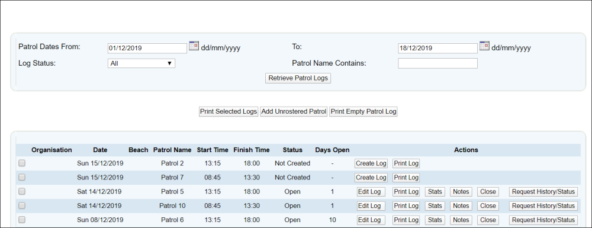Close the Patrol 6 log
Image resolution: width=592 pixels, height=228 pixels.
click(488, 220)
